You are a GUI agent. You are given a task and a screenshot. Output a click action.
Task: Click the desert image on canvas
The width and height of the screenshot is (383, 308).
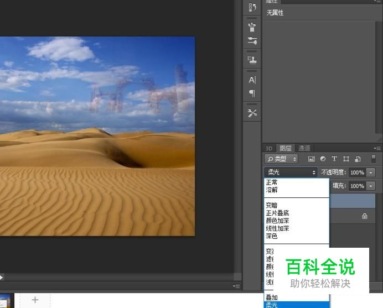coord(97,136)
